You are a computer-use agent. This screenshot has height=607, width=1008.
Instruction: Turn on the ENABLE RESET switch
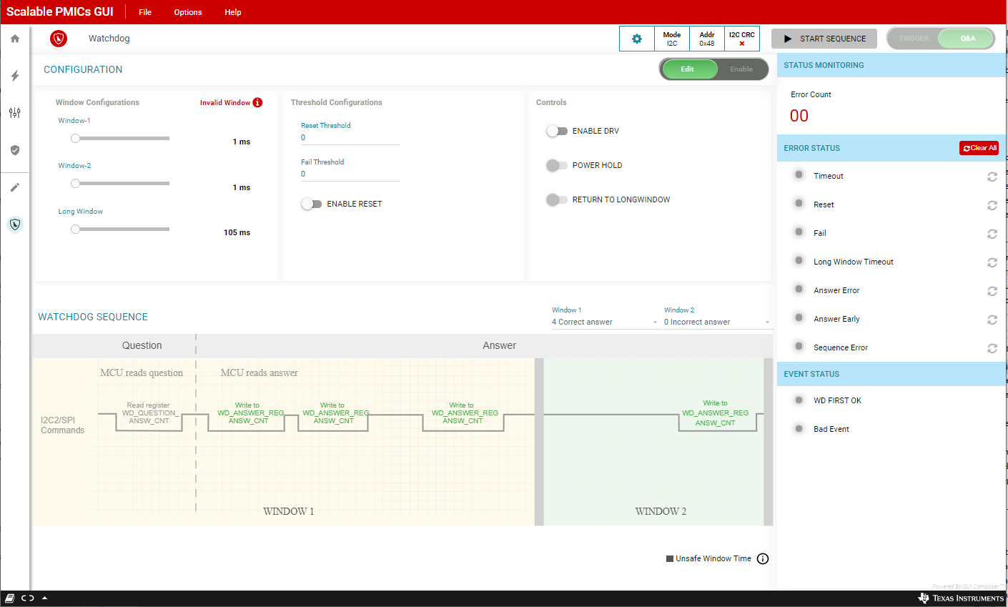click(x=311, y=204)
